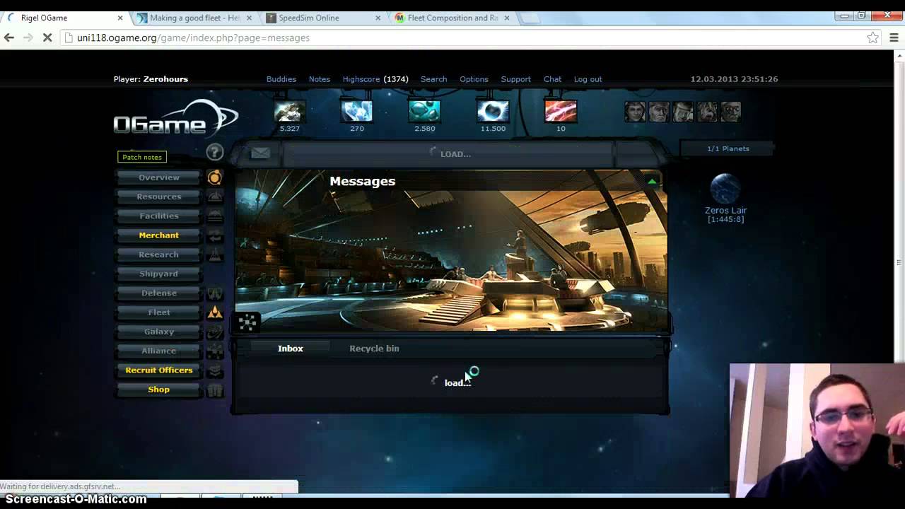This screenshot has width=905, height=509.
Task: Click the icon beside Recruit Officers
Action: coord(215,370)
